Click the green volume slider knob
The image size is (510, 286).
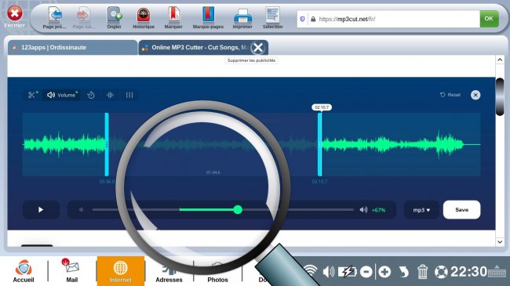[x=238, y=210]
